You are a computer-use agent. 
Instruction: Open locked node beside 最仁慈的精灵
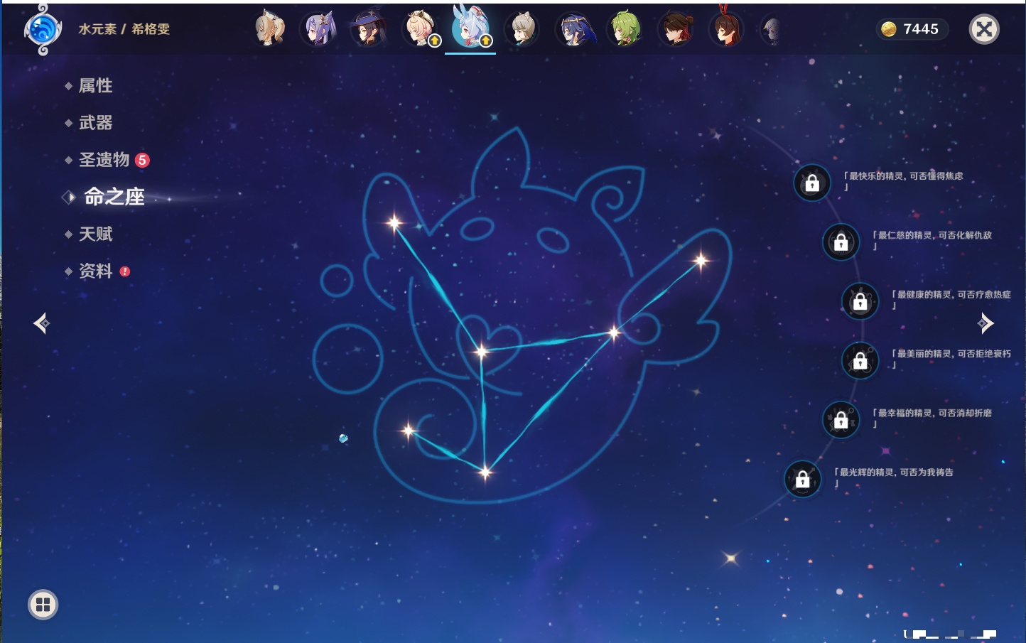[x=841, y=242]
